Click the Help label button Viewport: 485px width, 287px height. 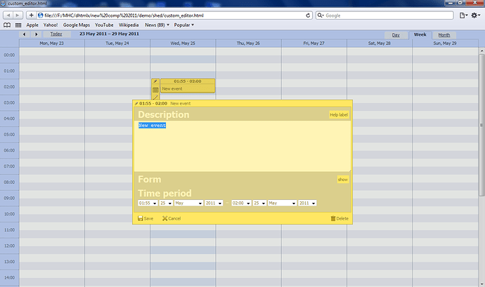pyautogui.click(x=339, y=114)
